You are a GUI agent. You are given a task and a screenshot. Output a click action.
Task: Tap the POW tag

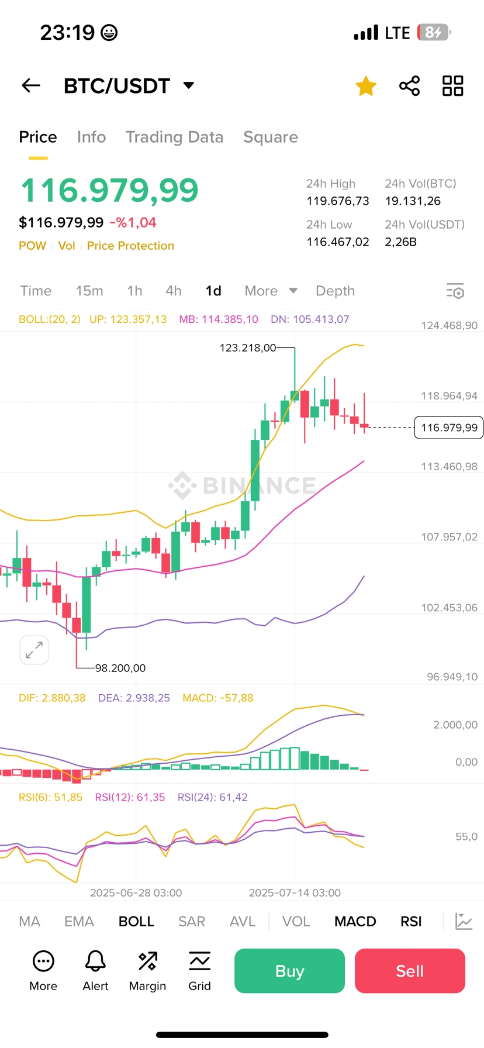click(32, 246)
